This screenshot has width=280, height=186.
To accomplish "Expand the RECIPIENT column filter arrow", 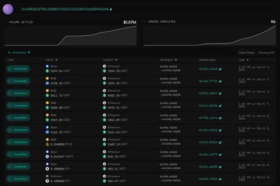I will (176, 60).
